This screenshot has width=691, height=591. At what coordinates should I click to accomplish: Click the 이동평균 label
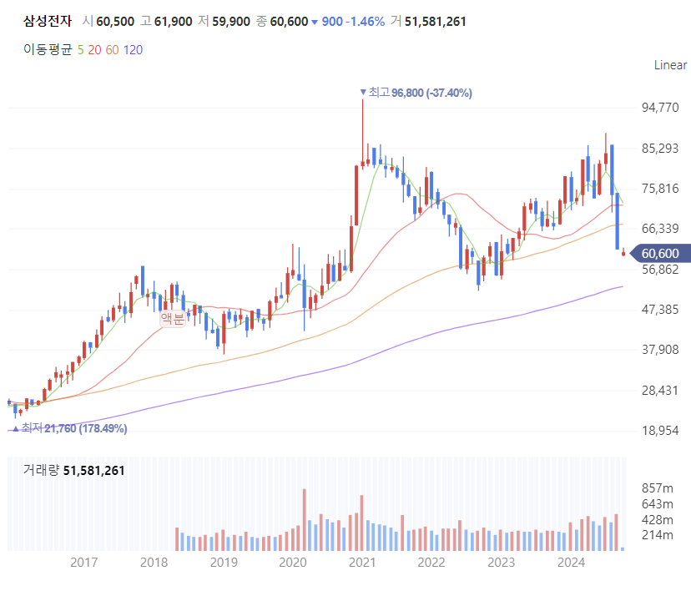tap(48, 49)
